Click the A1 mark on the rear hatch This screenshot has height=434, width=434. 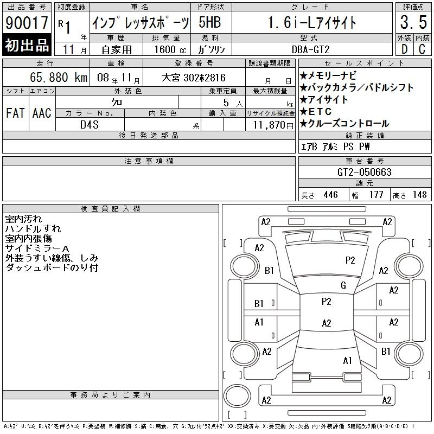[347, 360]
